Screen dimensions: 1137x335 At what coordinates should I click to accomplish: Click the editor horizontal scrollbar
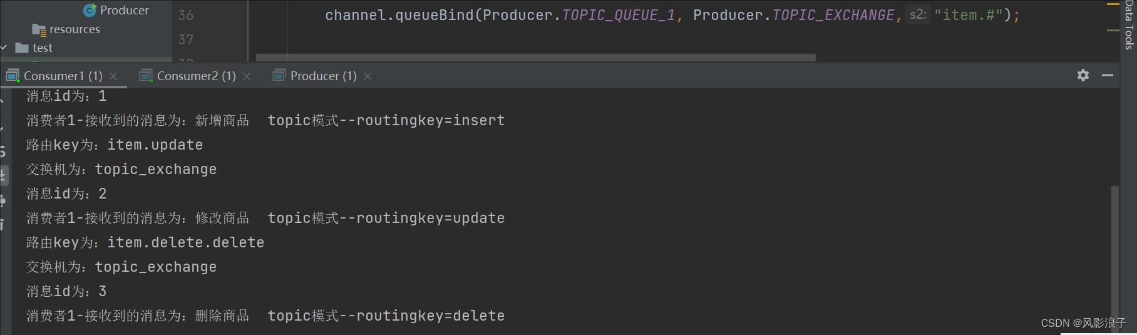pos(535,57)
